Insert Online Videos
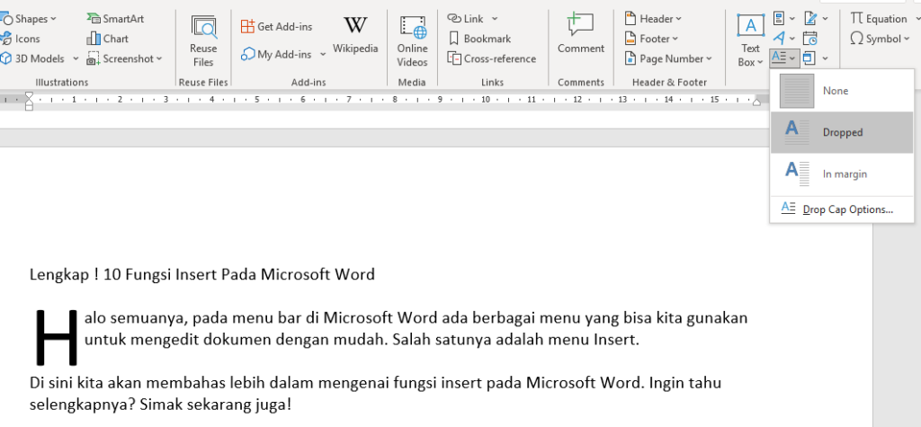This screenshot has height=427, width=921. tap(412, 41)
